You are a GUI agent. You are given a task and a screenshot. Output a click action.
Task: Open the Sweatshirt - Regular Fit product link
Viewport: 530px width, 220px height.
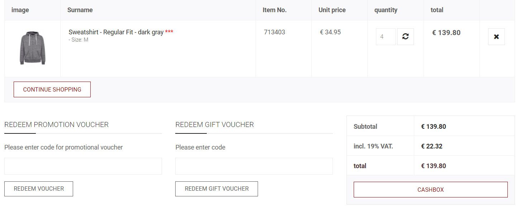click(x=116, y=32)
